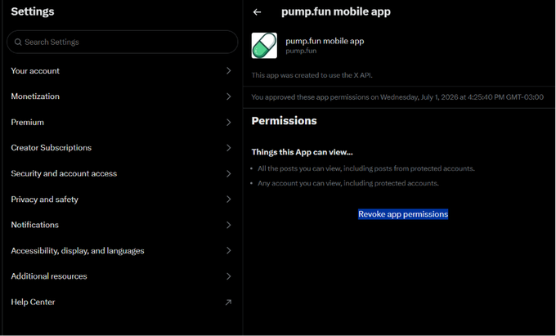Click the pump.fun mobile app page title
This screenshot has height=336, width=556.
click(336, 11)
